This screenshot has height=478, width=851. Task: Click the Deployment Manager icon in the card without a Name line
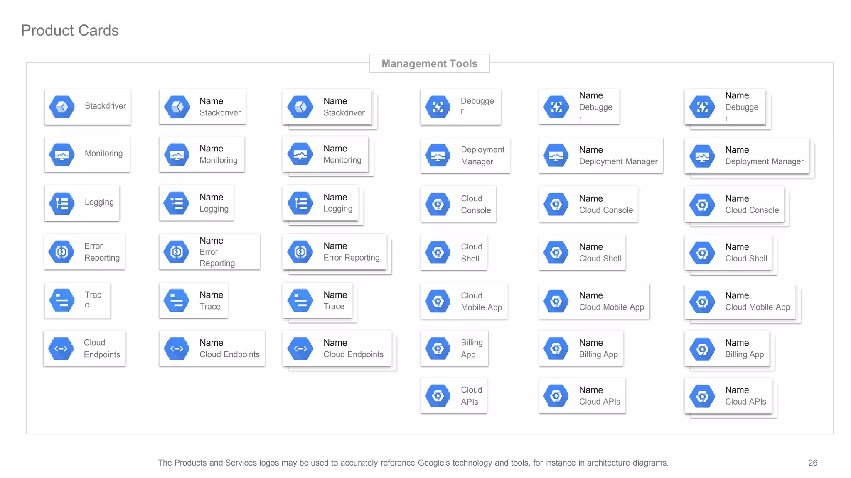point(438,155)
